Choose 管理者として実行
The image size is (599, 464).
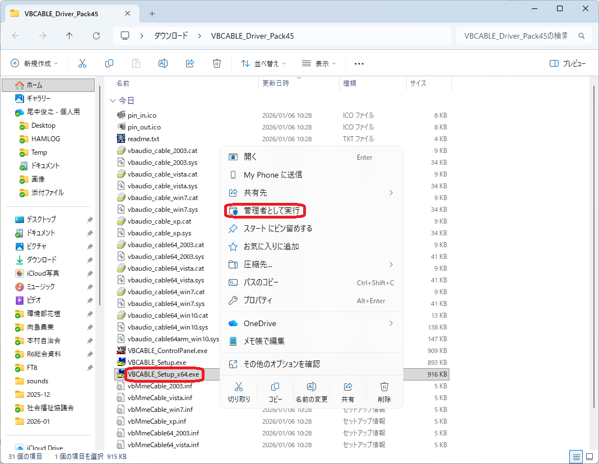coord(312,211)
